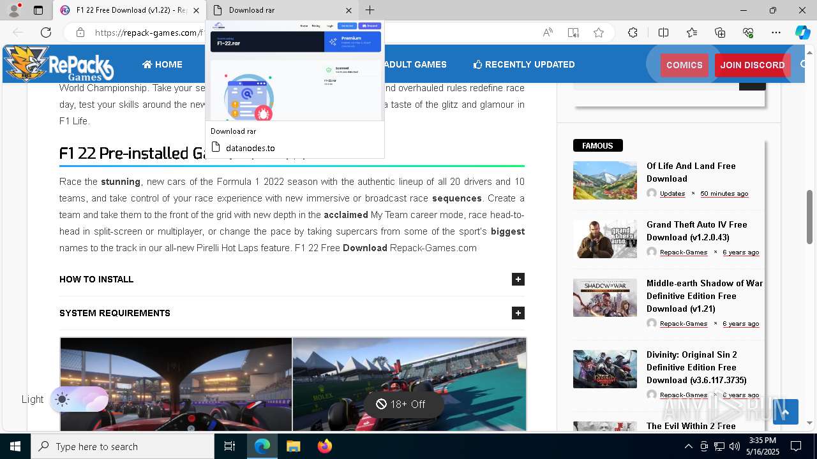Close the F1 22 Free Download tab
Viewport: 817px width, 459px height.
[x=197, y=10]
